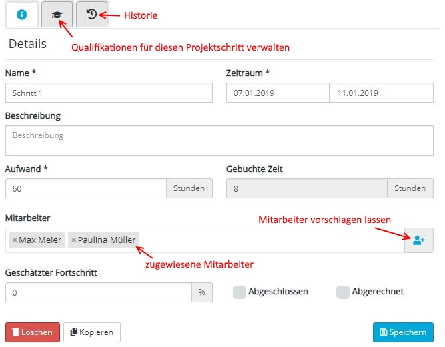Viewport: 445px width, 347px height.
Task: Click into the Name field containing Schritt 1
Action: tap(108, 93)
